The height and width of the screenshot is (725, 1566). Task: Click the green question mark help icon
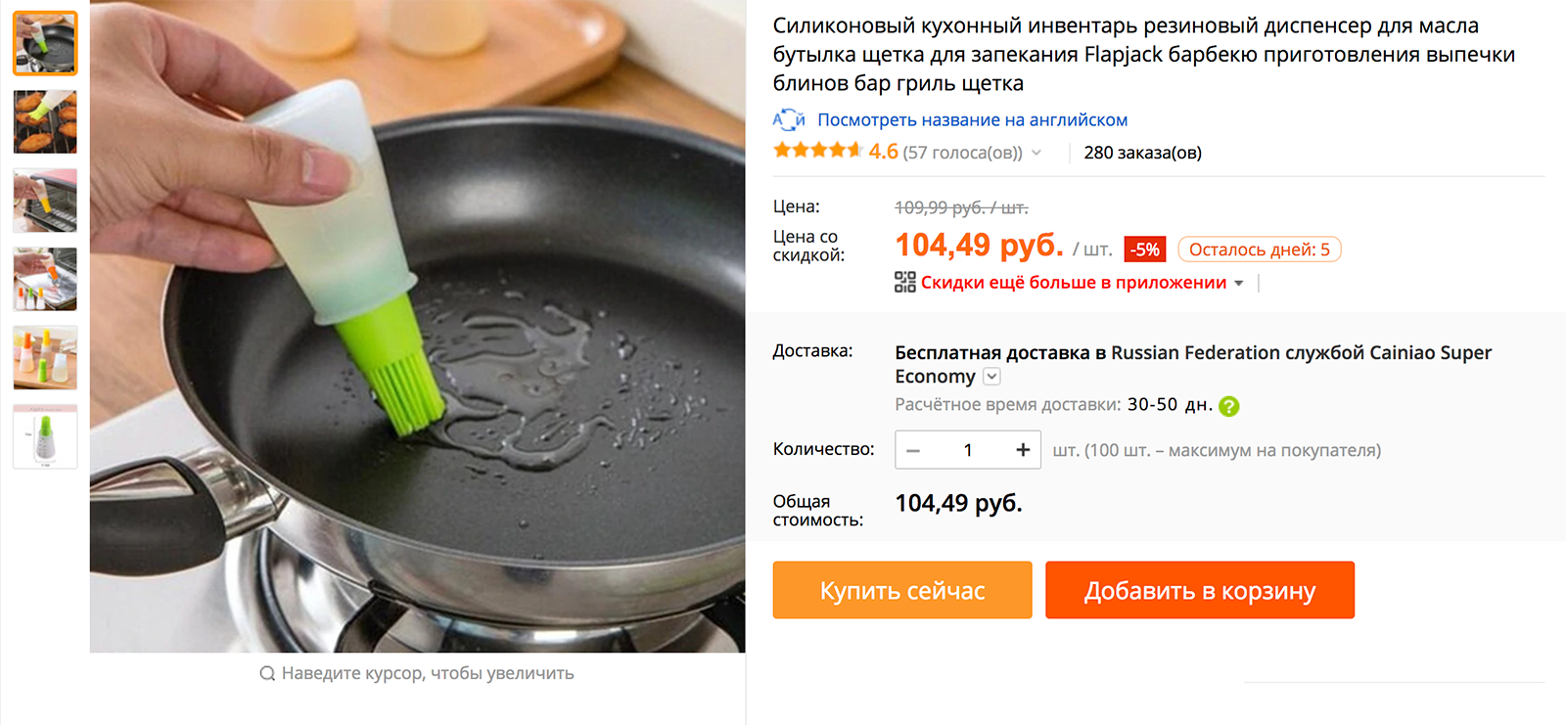[x=1229, y=406]
